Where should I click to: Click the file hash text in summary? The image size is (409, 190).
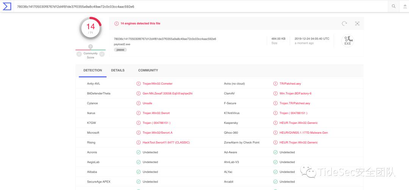click(x=165, y=39)
